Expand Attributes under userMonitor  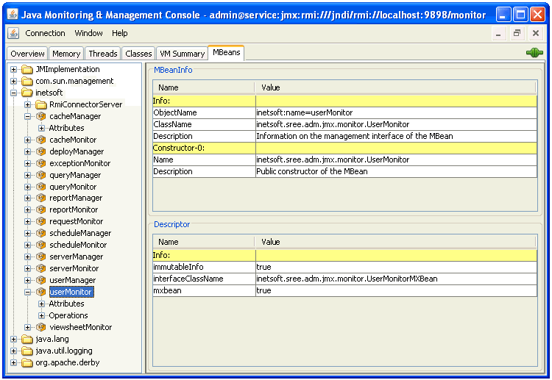[x=41, y=304]
